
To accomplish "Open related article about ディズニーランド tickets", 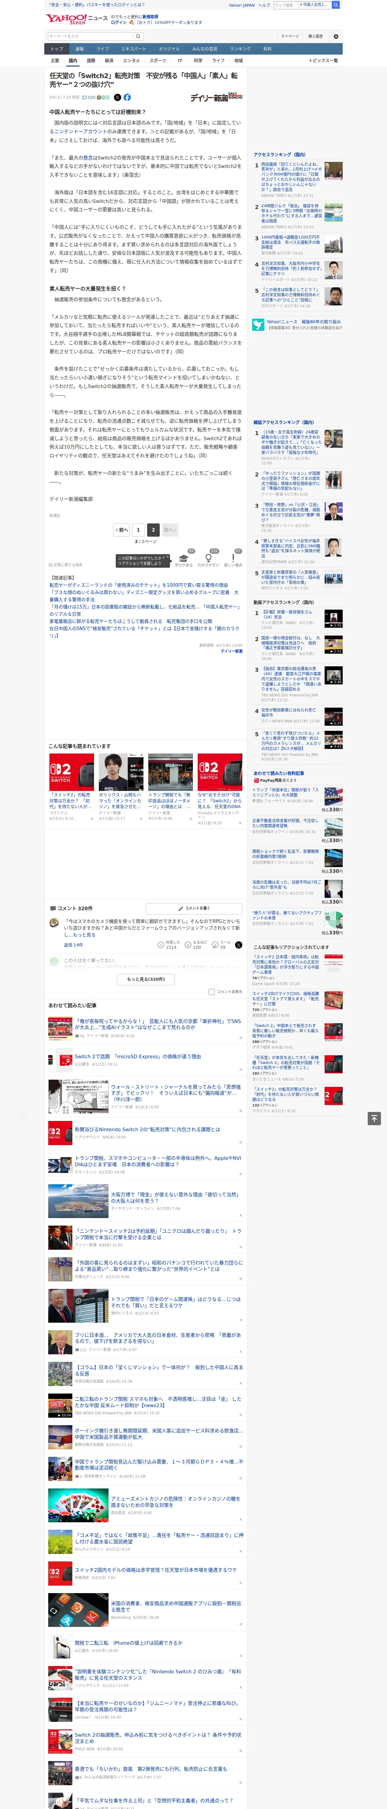I will [x=138, y=585].
